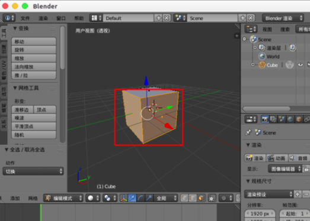Viewport: 310px width, 221px height.
Task: Click the 平滑顶点 button
Action: click(x=34, y=126)
